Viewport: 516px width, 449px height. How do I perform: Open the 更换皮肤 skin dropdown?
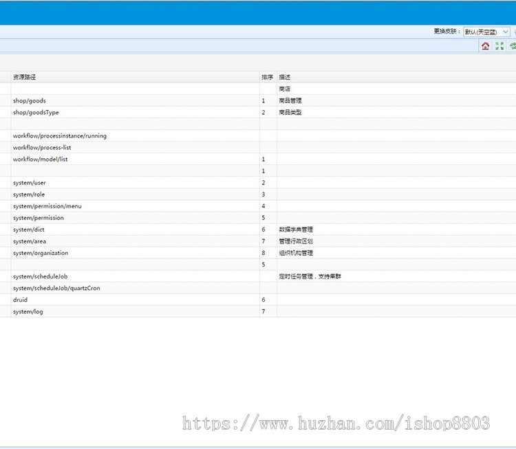coord(486,32)
